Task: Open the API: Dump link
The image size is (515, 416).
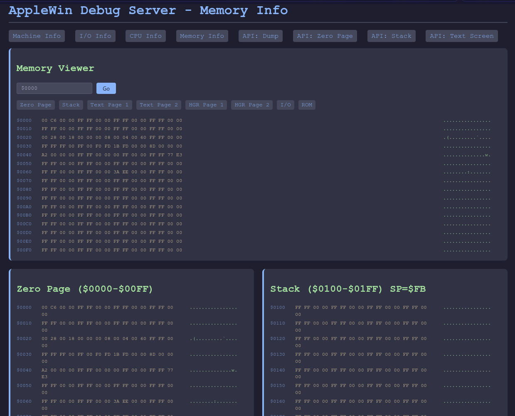Action: coord(261,36)
